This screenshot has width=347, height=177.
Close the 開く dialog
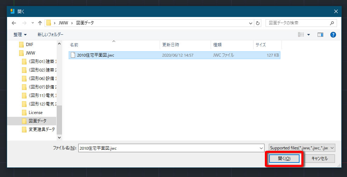tap(336, 11)
